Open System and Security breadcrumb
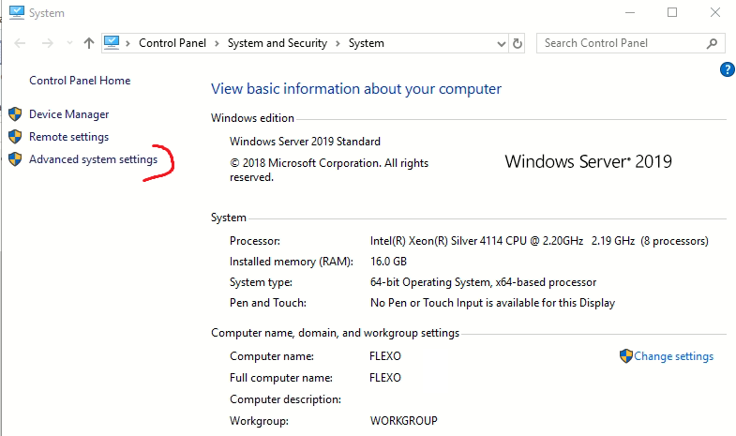 [278, 43]
